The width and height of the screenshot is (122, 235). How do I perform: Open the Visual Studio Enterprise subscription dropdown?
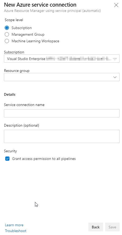click(x=62, y=59)
